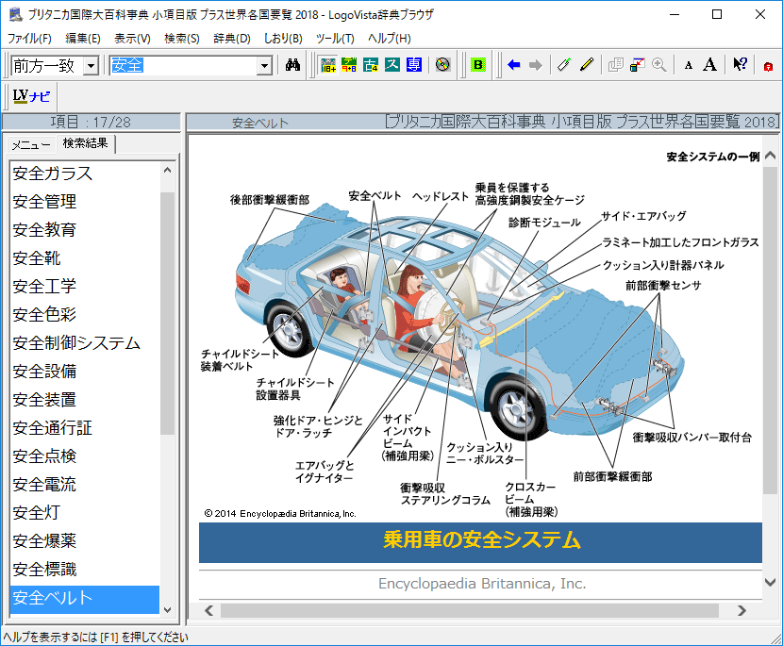Click the search input field containing 安全
Image resolution: width=783 pixels, height=646 pixels.
(x=183, y=65)
